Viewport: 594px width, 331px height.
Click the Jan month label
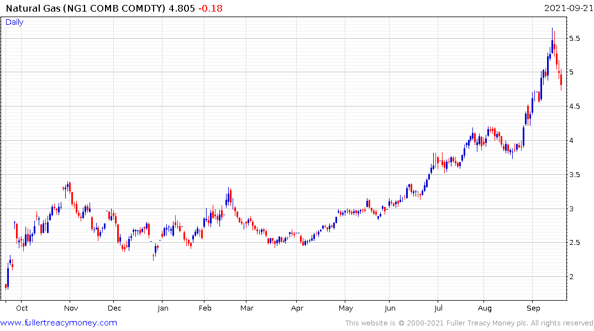(163, 308)
